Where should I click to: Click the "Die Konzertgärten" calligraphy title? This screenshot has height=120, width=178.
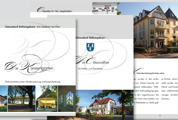click(x=29, y=66)
